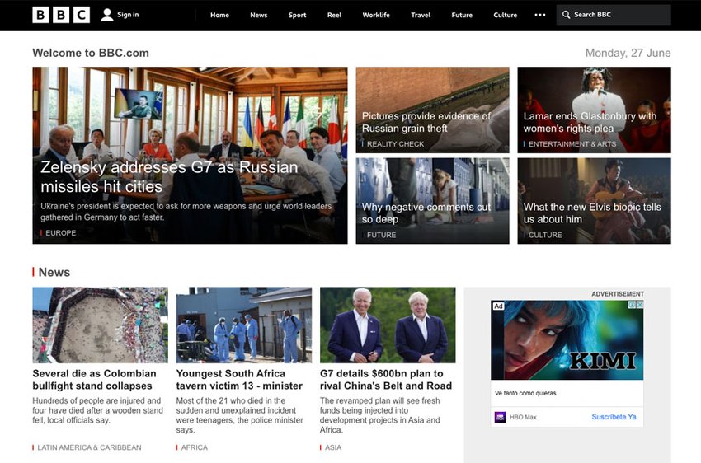Click the FUTURE tag on comments story
701x463 pixels.
pyautogui.click(x=381, y=235)
